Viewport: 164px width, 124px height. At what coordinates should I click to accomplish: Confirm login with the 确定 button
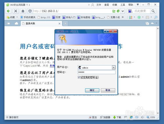(92, 90)
